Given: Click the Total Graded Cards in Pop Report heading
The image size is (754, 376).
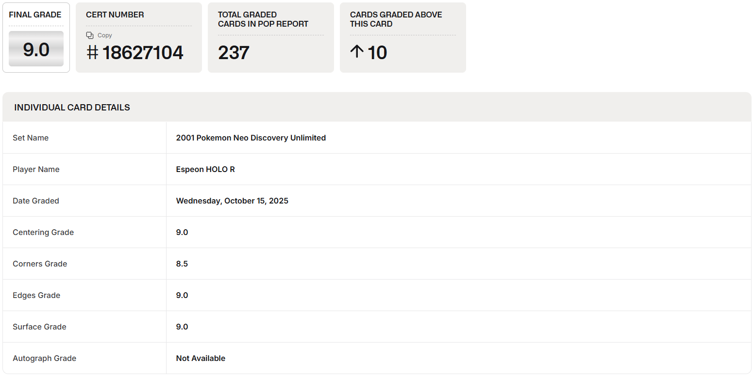Looking at the screenshot, I should click(263, 19).
